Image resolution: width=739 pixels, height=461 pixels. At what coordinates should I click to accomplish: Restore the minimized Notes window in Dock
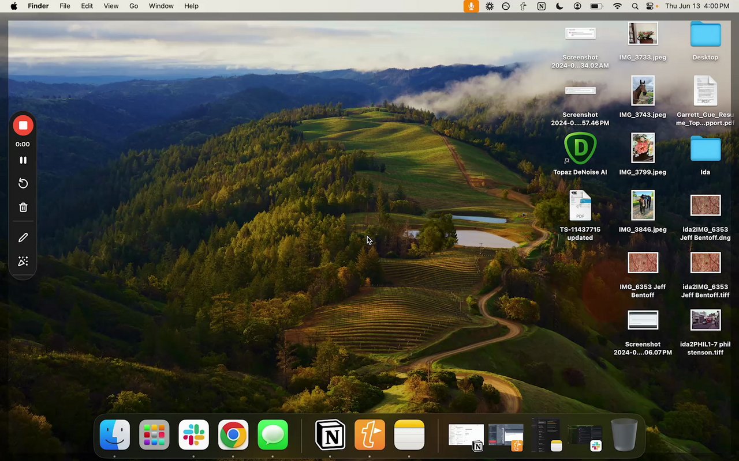(x=546, y=435)
